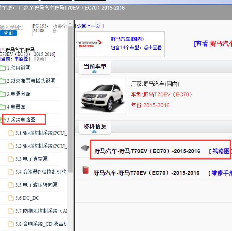Click the gray circuit diagram document icon
This screenshot has height=231, width=232.
(x=85, y=148)
